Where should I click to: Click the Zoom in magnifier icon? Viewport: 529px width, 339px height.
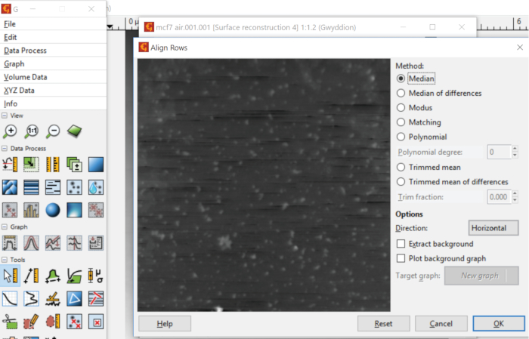(x=11, y=131)
